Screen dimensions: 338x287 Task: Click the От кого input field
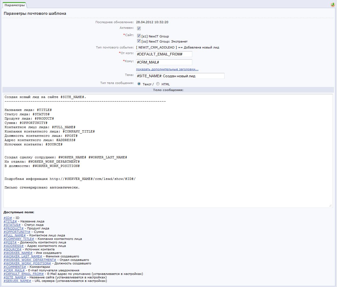tap(164, 54)
